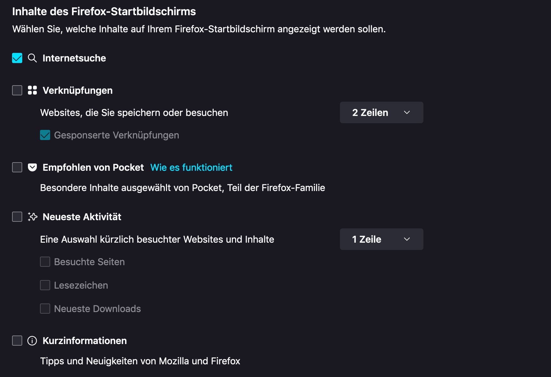Viewport: 551px width, 377px height.
Task: Toggle the Gesponserte Verknüpfungen checkbox
Action: (x=45, y=135)
